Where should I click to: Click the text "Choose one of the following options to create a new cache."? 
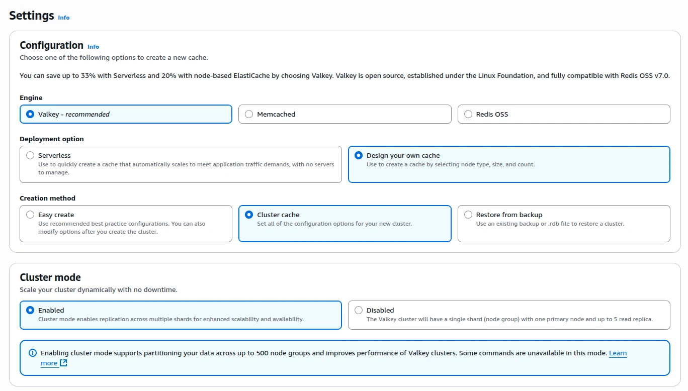114,57
